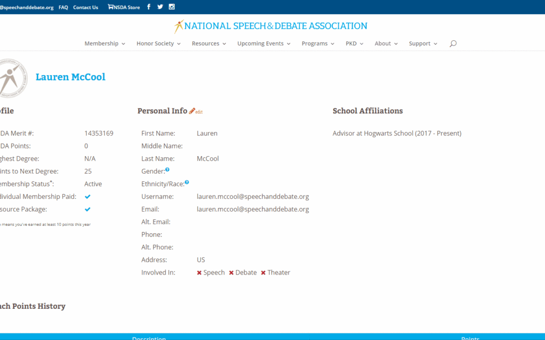Click the Gender help question-mark icon
This screenshot has width=545, height=340.
pyautogui.click(x=168, y=170)
